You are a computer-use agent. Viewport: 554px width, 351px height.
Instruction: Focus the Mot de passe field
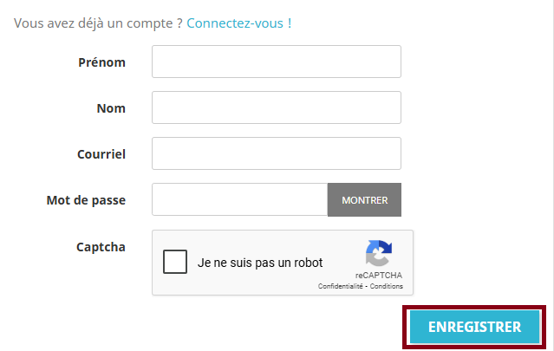[240, 199]
